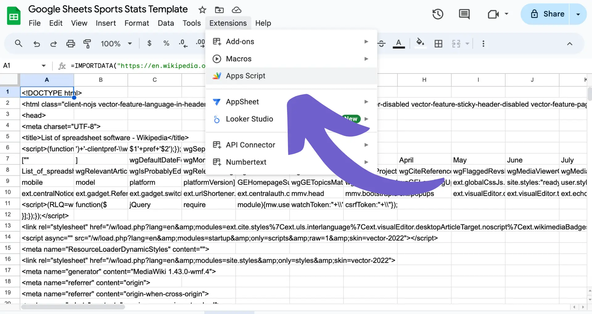
Task: Format as currency with dollar icon
Action: (149, 43)
